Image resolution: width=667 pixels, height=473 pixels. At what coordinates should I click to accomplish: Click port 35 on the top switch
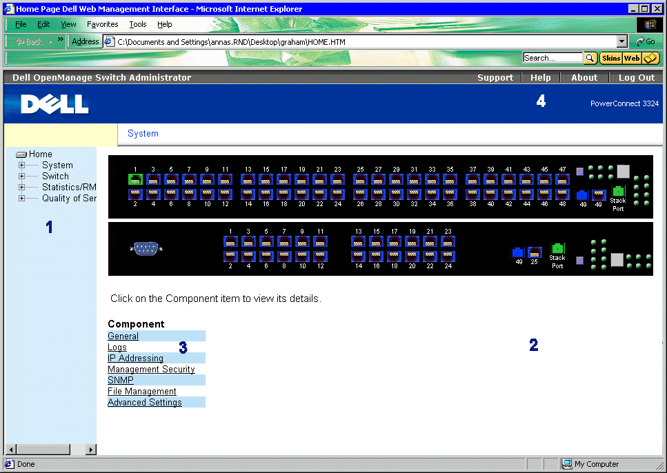tap(450, 179)
